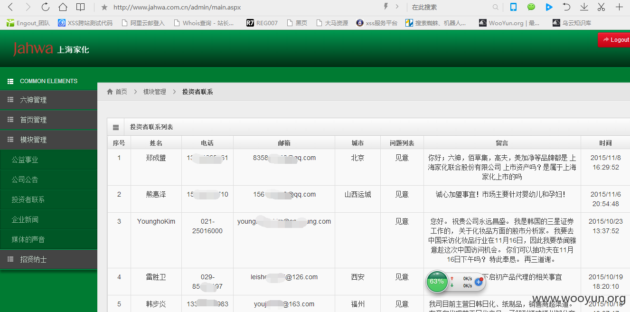This screenshot has height=312, width=630.
Task: Click the name cell 郑成盟
Action: tap(156, 158)
